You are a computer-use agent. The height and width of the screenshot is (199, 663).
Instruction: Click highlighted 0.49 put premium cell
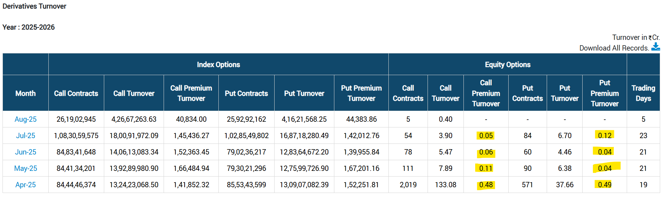tap(605, 185)
